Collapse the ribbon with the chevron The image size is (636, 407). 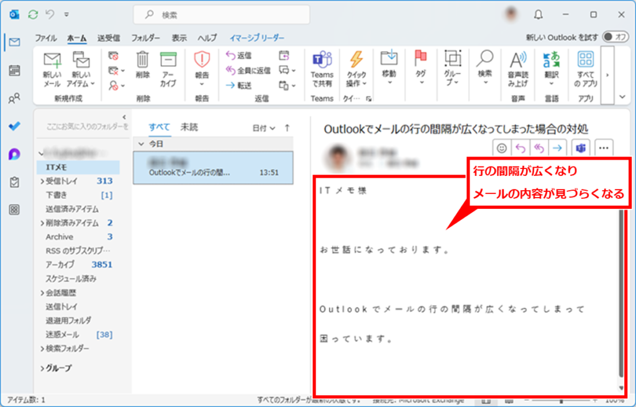622,97
